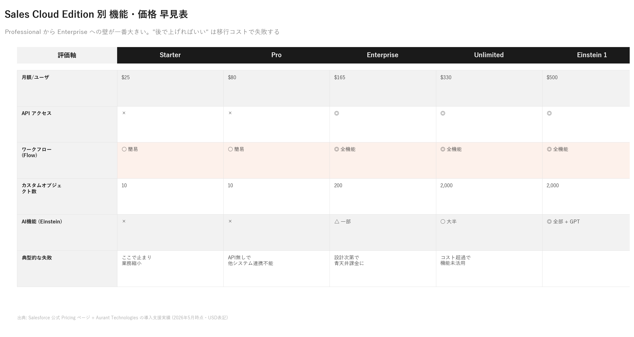The height and width of the screenshot is (337, 634).
Task: Click custom objects value '200' under Enterprise
Action: click(x=338, y=185)
